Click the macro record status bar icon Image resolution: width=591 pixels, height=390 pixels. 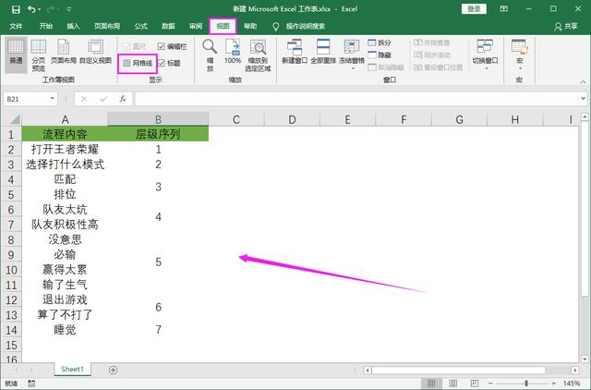pyautogui.click(x=31, y=384)
